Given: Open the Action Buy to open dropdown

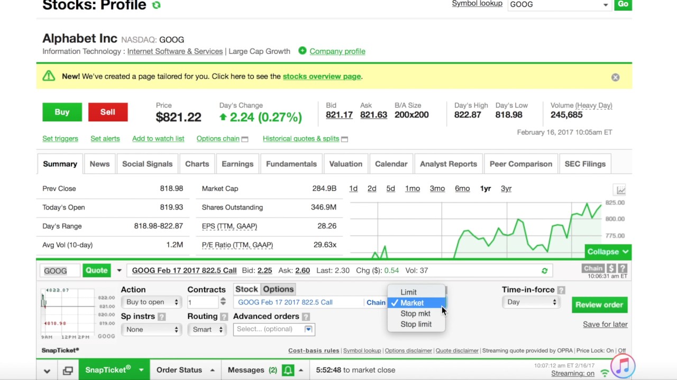Looking at the screenshot, I should tap(150, 302).
